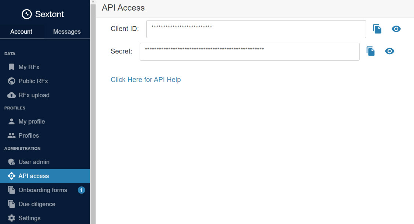The image size is (414, 224).
Task: Select API access in the sidebar
Action: pyautogui.click(x=34, y=176)
